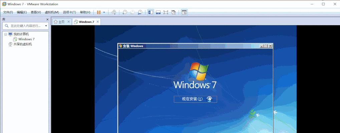Click the console view toolbar icon
The width and height of the screenshot is (340, 133).
(x=184, y=12)
